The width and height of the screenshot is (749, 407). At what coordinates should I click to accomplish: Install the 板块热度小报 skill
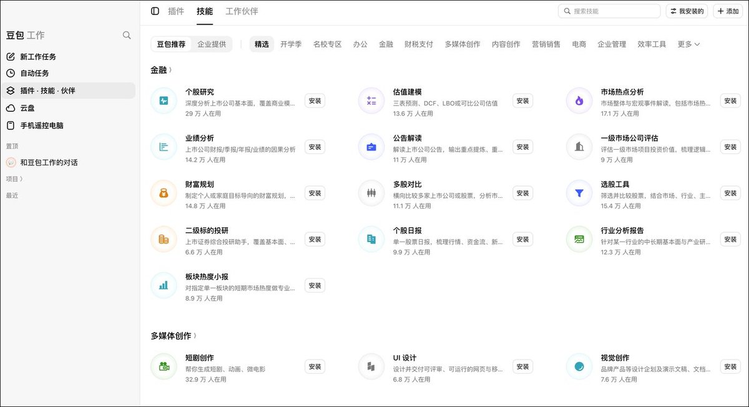(315, 285)
